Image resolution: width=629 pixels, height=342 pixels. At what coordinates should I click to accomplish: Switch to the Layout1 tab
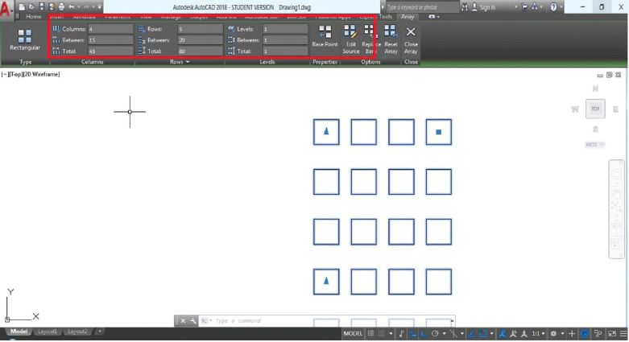(x=47, y=332)
